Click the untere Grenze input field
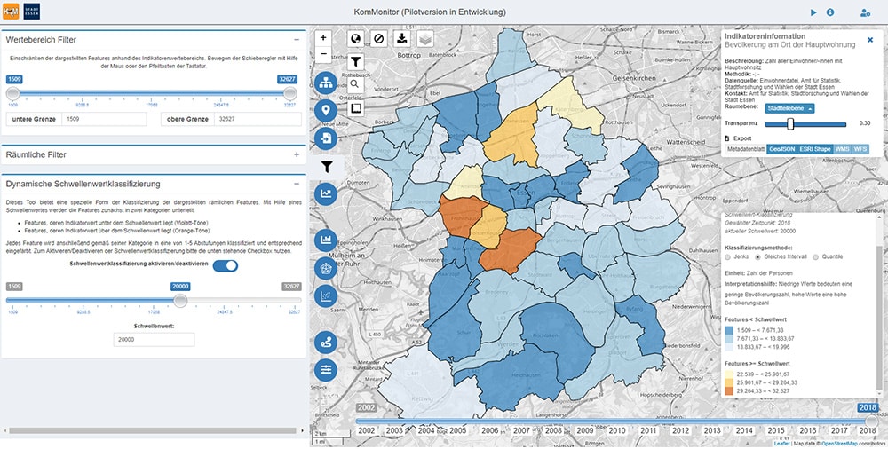The width and height of the screenshot is (888, 449). (104, 119)
